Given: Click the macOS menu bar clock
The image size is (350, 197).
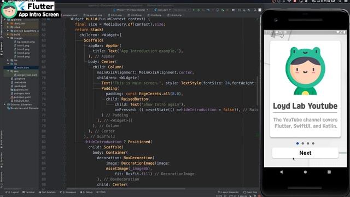Looking at the screenshot, I should click(323, 1).
